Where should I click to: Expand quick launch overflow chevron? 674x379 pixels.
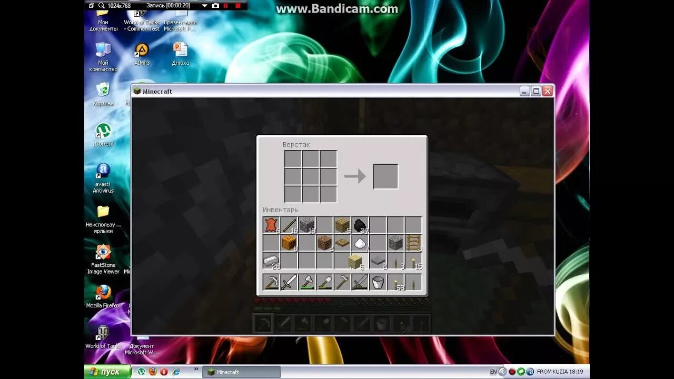click(196, 370)
